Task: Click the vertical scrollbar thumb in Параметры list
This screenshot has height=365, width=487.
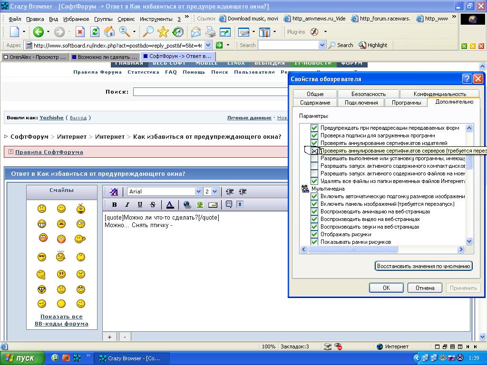Action: point(469,163)
